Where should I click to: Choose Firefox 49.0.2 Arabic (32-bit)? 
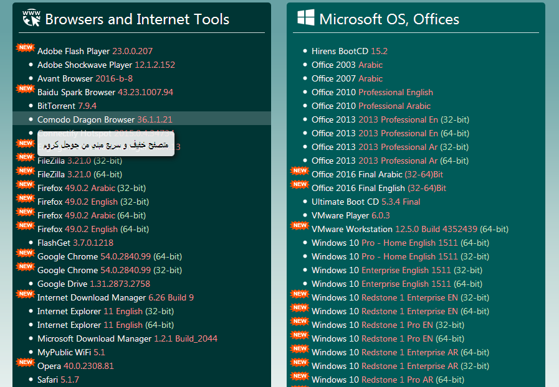pyautogui.click(x=92, y=188)
